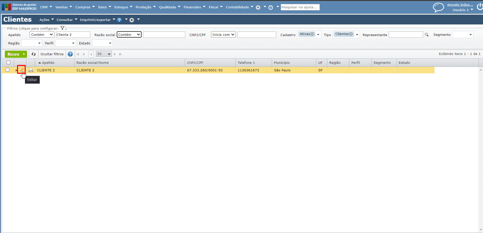
Task: Remove the Ativas tag from Cadastro filter
Action: point(312,34)
